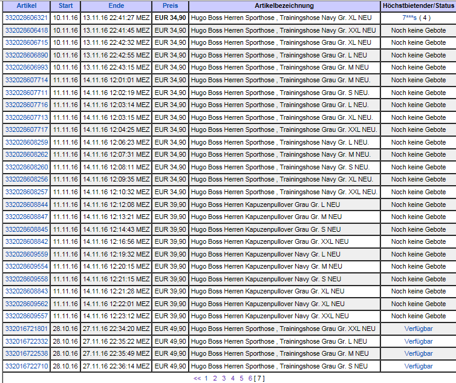Select bold price of article 332028606321
The width and height of the screenshot is (456, 383).
tap(170, 18)
